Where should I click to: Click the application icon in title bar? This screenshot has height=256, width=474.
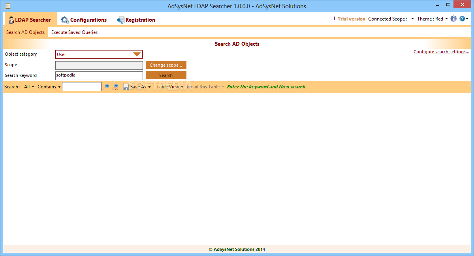8,6
